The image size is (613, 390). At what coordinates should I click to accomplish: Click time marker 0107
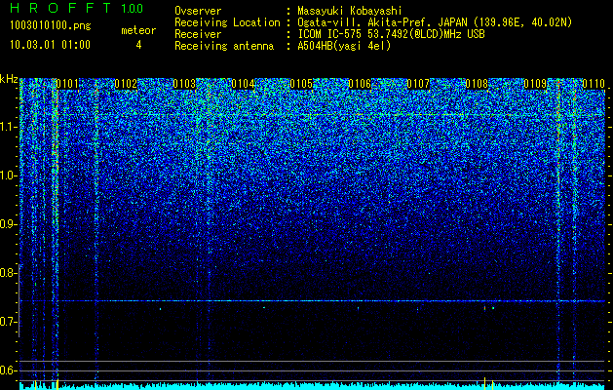point(418,84)
